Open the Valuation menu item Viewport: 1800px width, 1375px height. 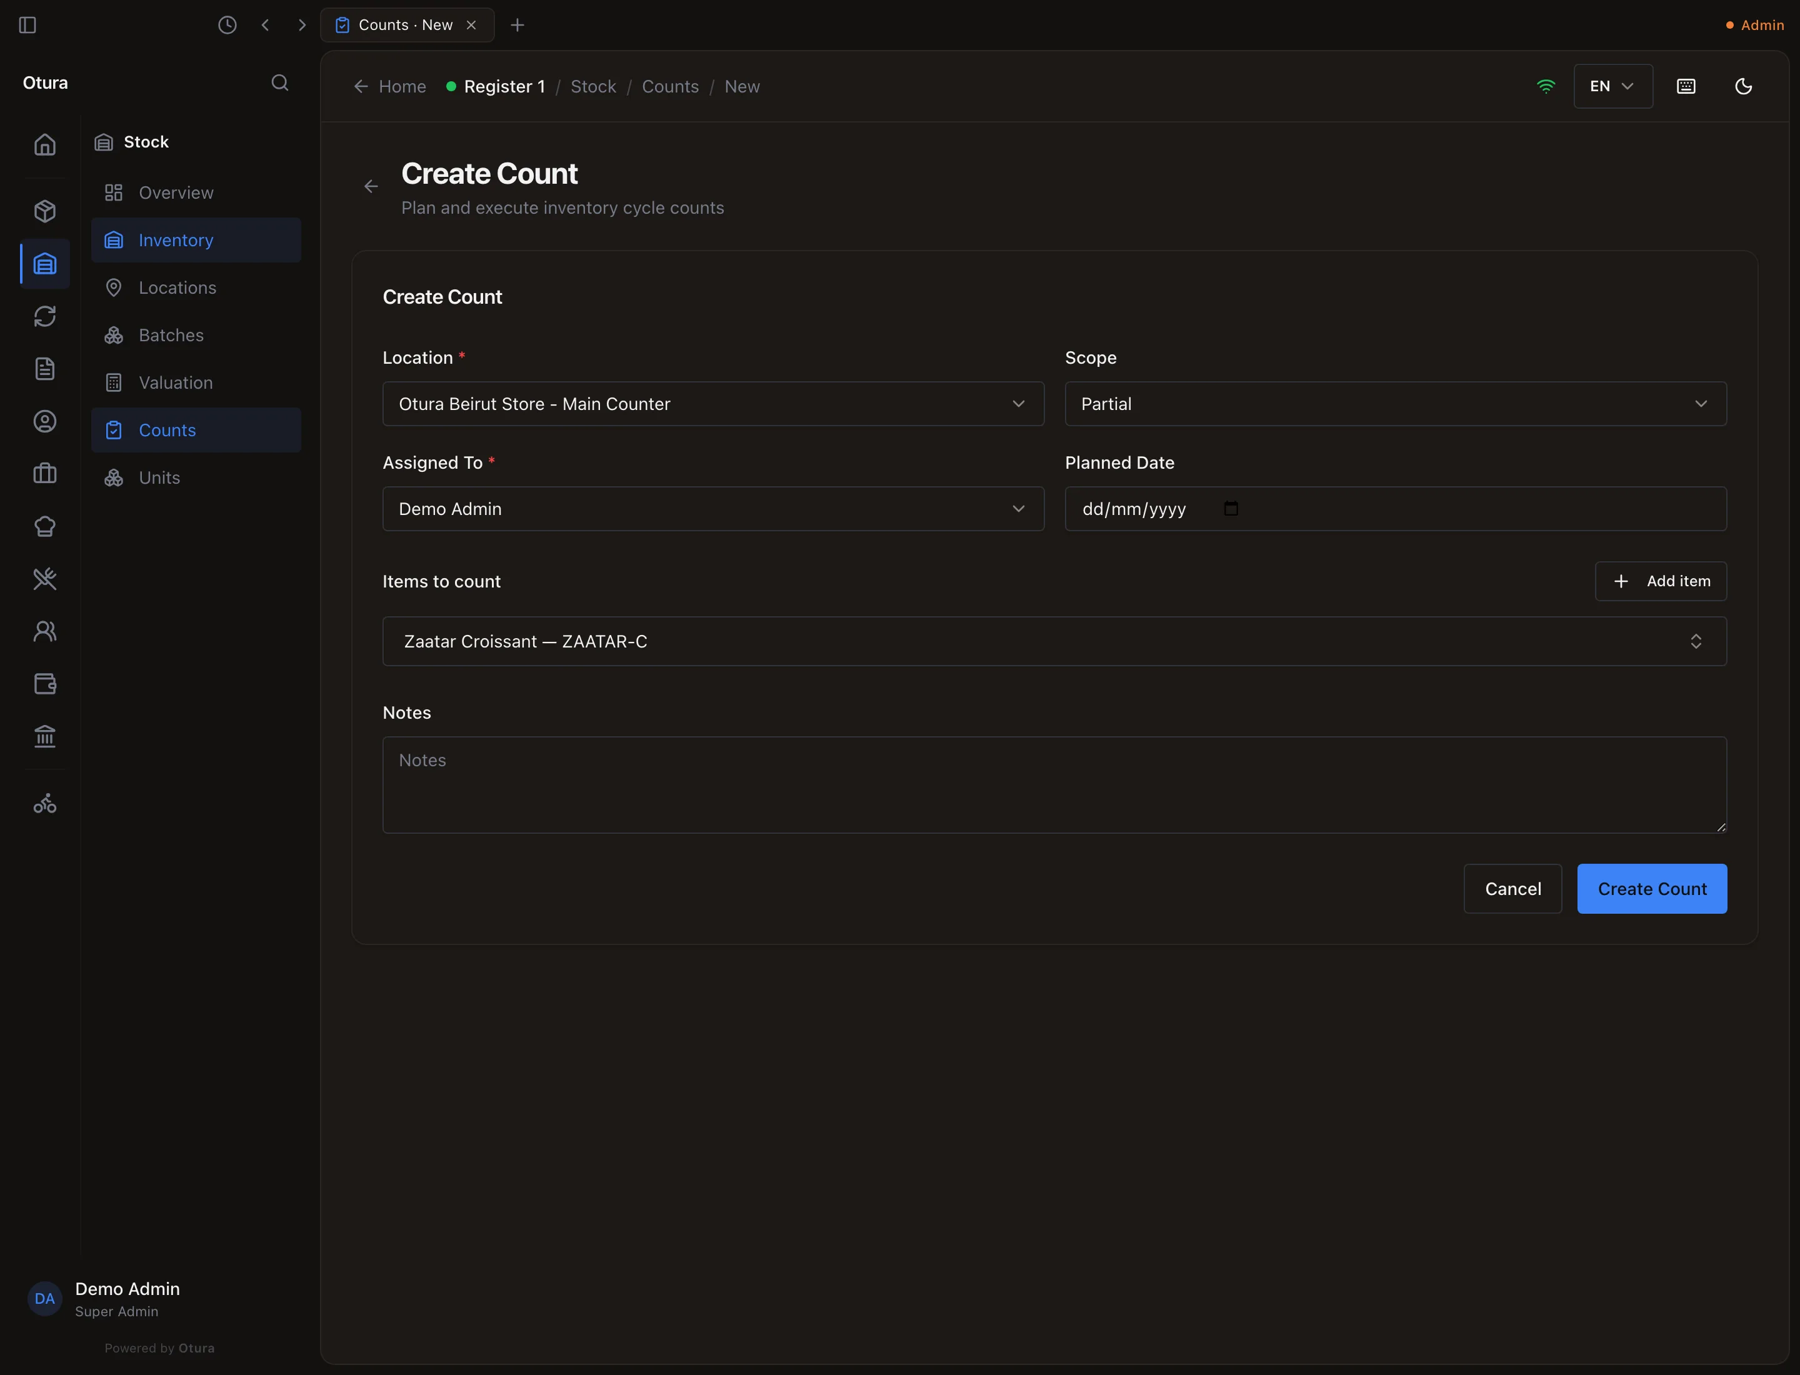[196, 382]
